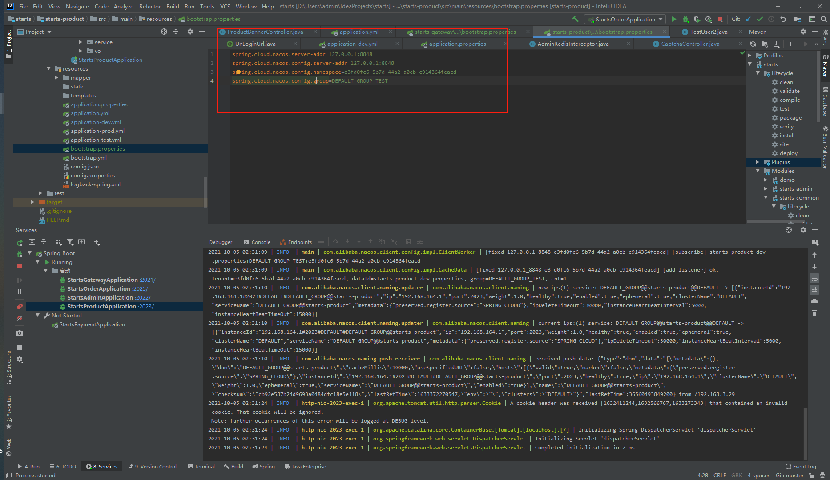Switch to ProductBannerController.java tab
Screen dimensions: 830x480
(x=265, y=32)
